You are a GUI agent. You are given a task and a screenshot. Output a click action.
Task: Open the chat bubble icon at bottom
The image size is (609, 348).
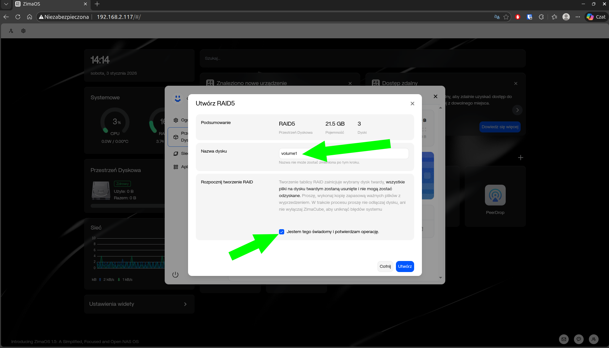tap(578, 339)
